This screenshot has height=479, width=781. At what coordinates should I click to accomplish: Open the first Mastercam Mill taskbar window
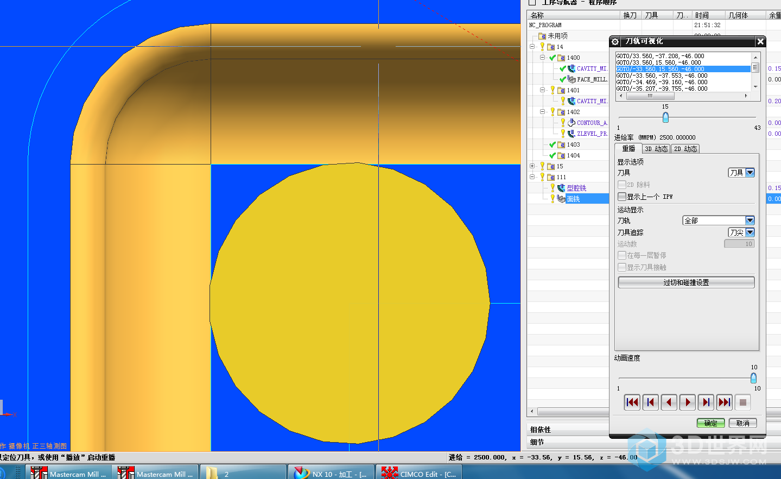coord(69,472)
